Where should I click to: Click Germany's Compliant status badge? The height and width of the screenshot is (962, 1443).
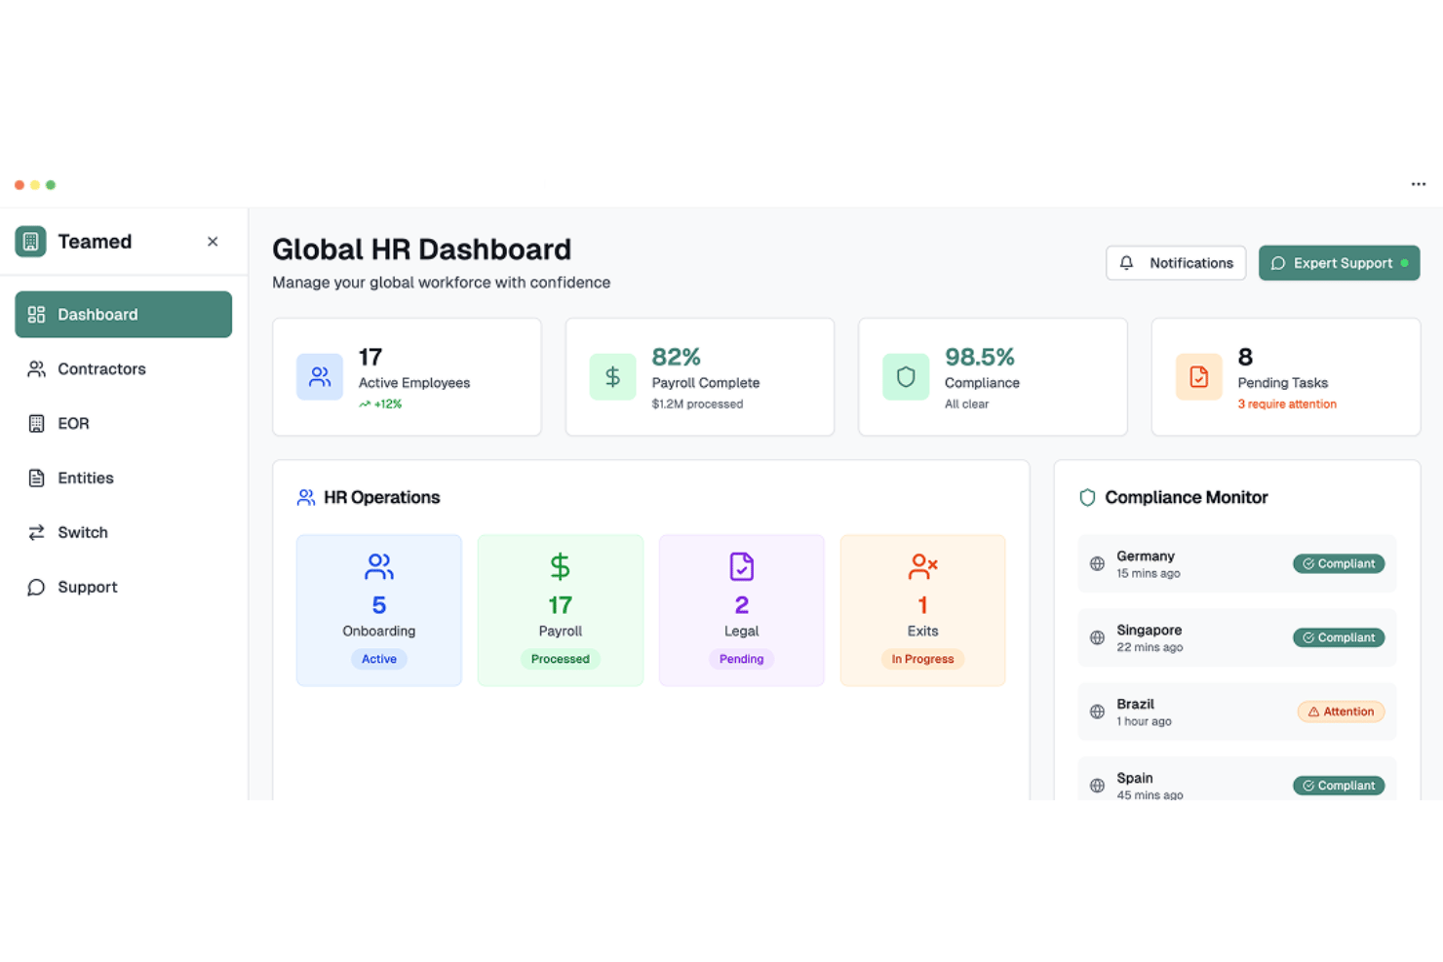[x=1339, y=563]
